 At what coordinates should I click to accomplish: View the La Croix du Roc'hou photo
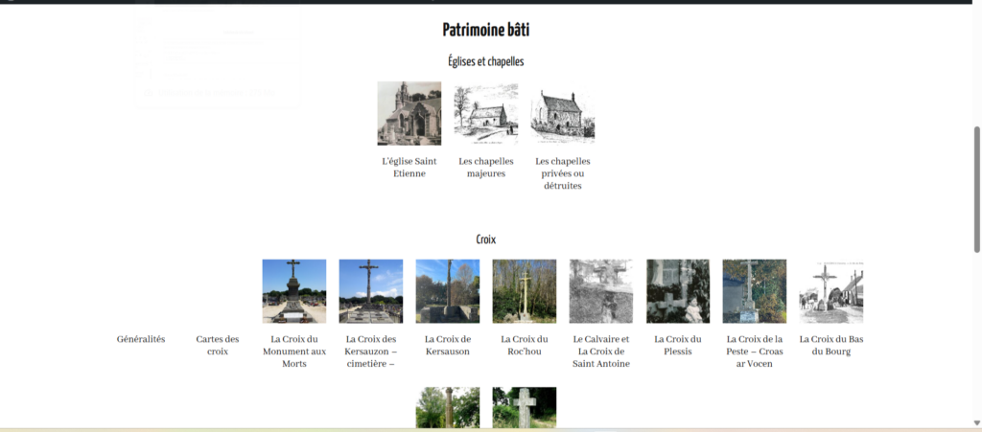click(x=524, y=291)
